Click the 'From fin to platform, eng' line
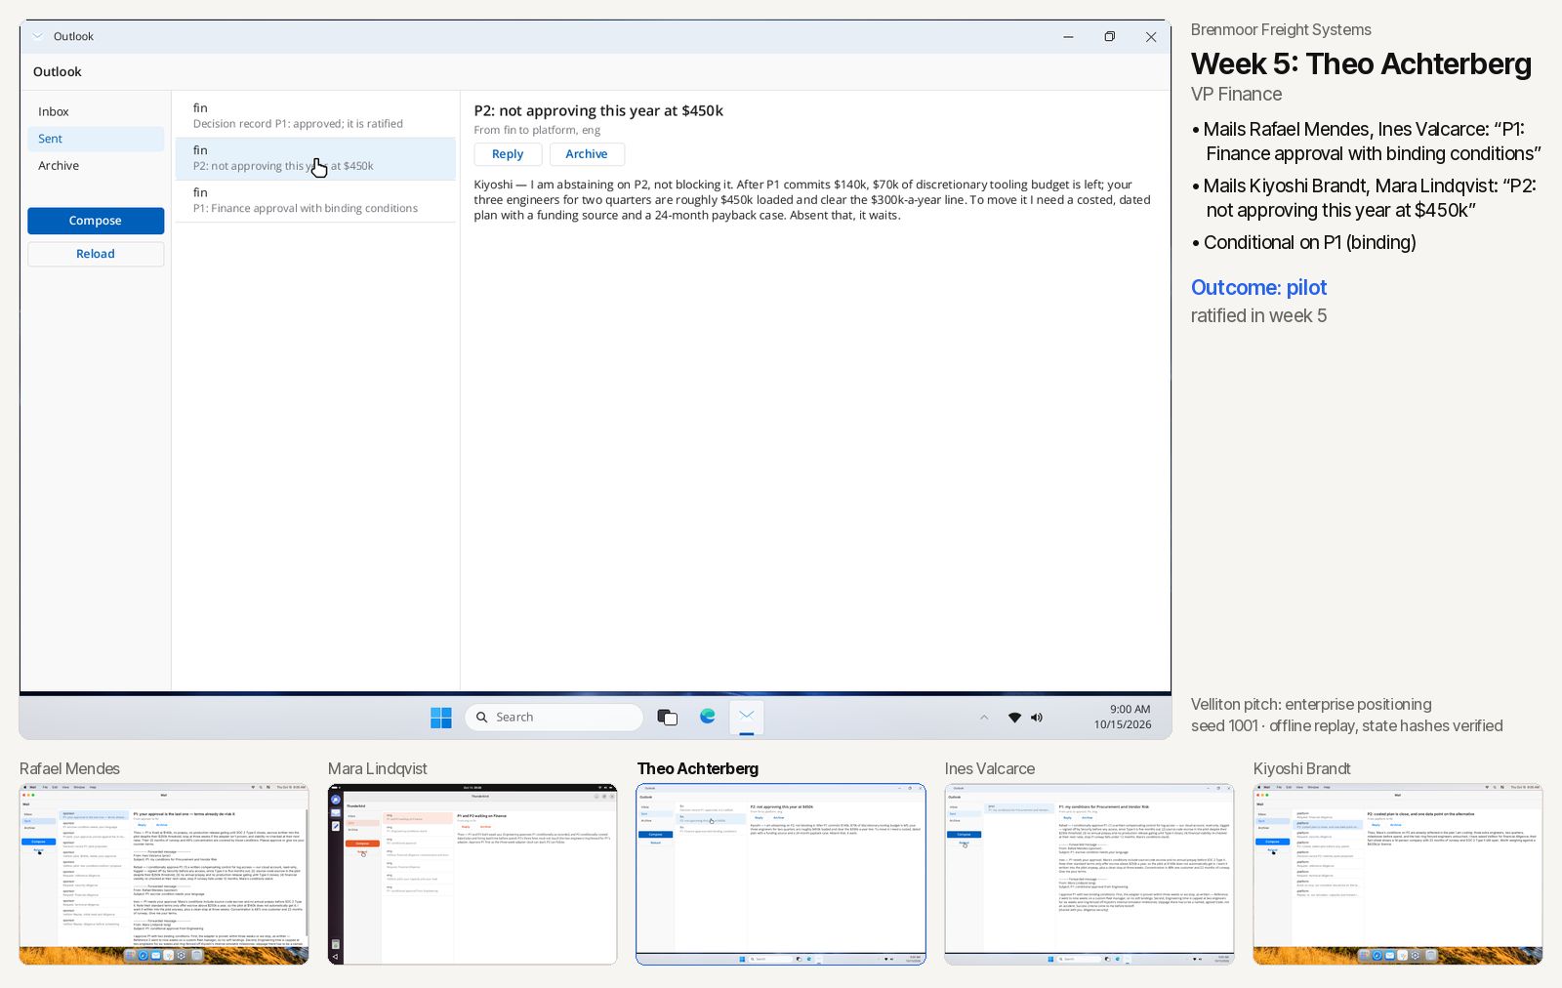Image resolution: width=1562 pixels, height=988 pixels. coord(537,130)
